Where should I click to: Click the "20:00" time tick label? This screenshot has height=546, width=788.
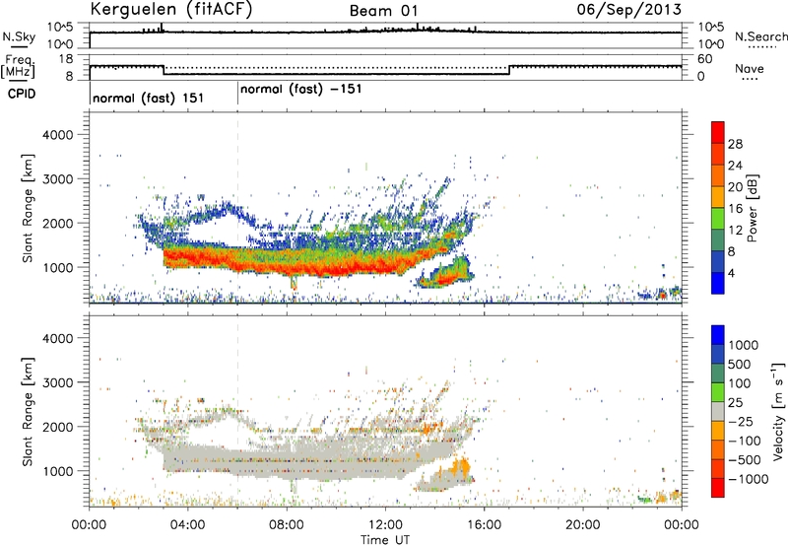point(582,525)
